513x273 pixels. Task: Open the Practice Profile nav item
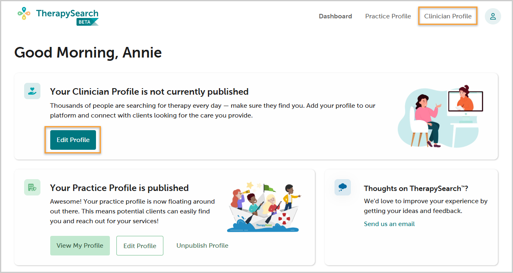388,16
